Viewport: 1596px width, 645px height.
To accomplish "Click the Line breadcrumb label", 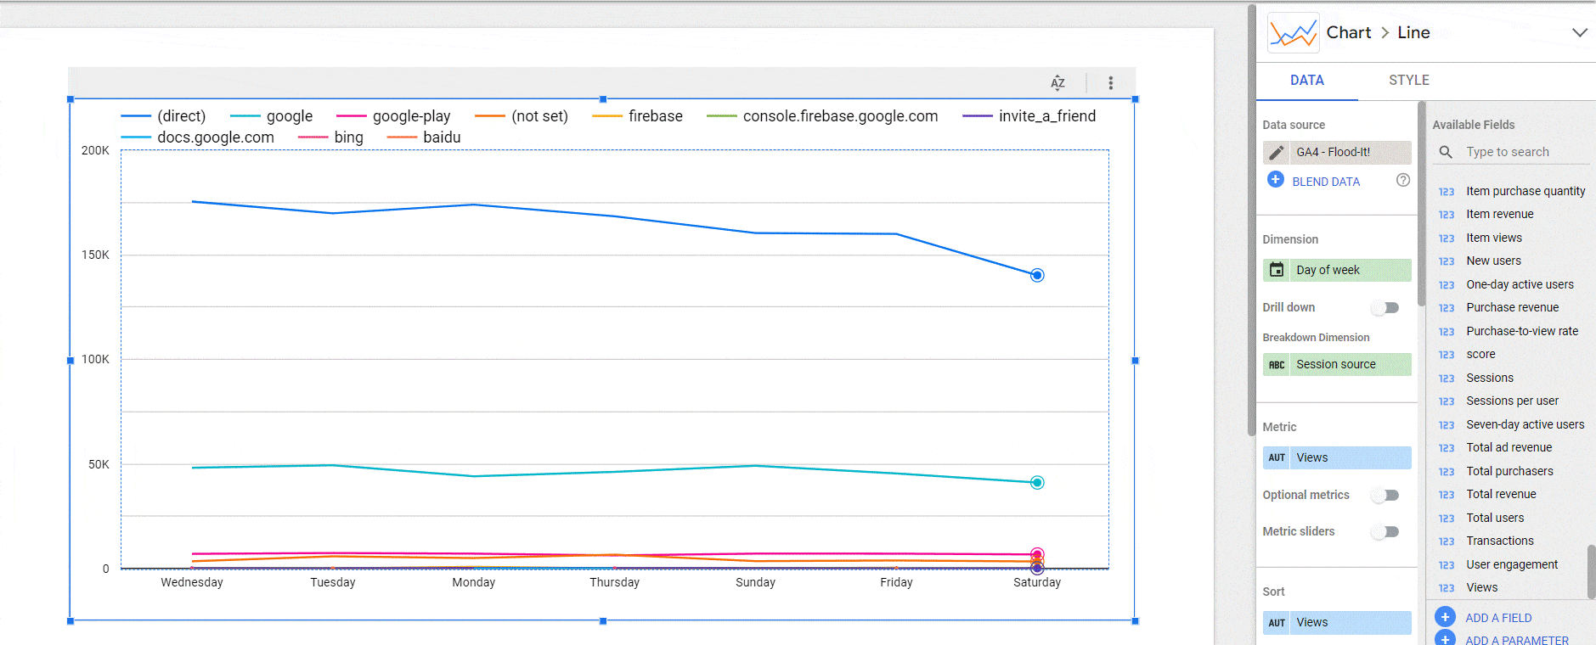I will 1413,32.
